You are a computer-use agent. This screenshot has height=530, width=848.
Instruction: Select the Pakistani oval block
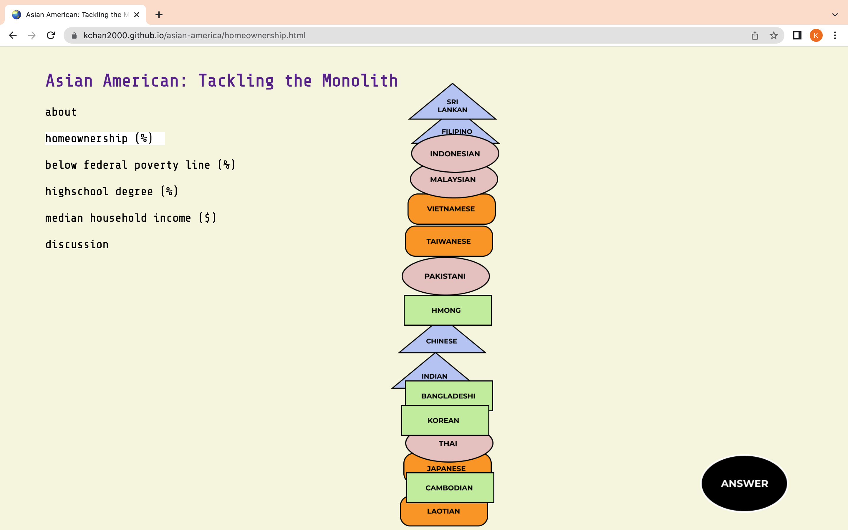(445, 276)
